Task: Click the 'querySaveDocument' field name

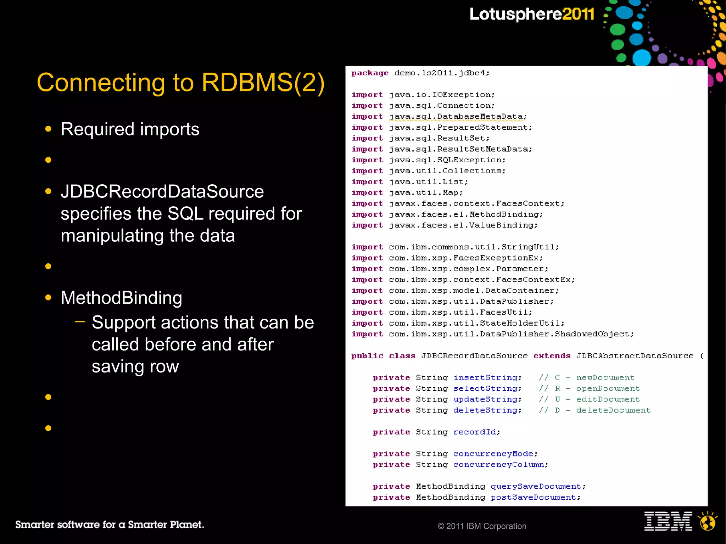Action: pos(536,487)
